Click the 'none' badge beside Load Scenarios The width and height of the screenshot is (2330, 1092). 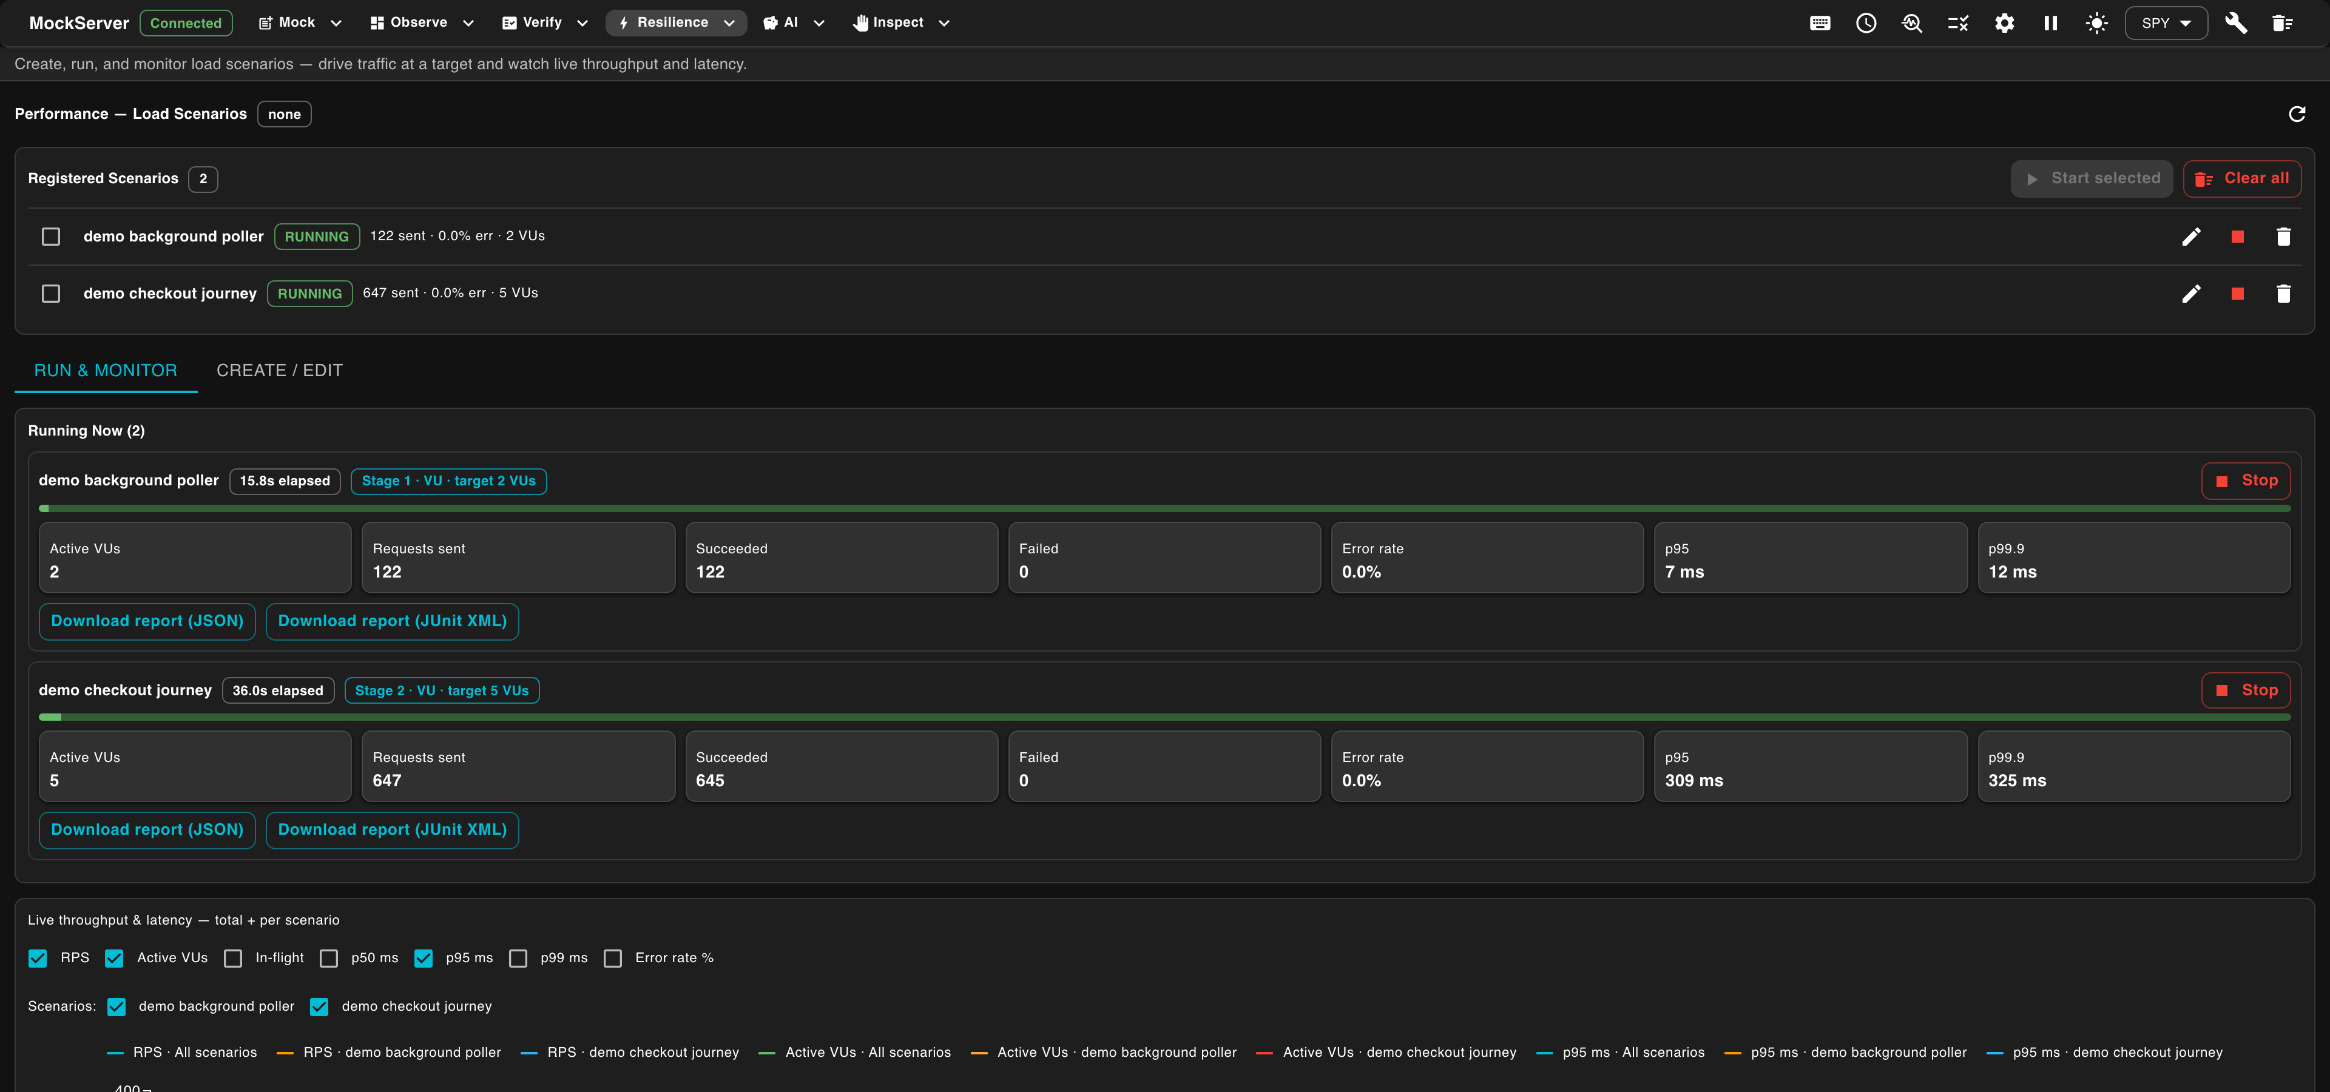(x=284, y=114)
